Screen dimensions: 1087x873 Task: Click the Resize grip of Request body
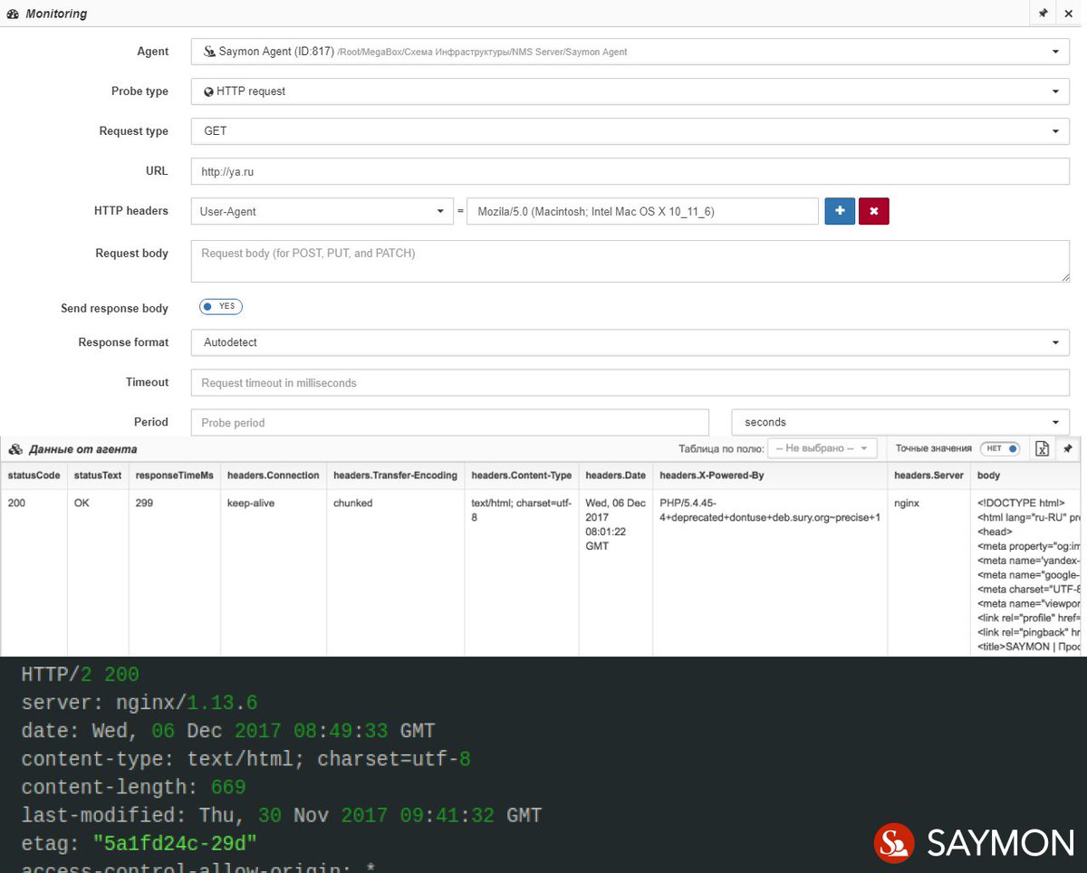tap(1064, 277)
